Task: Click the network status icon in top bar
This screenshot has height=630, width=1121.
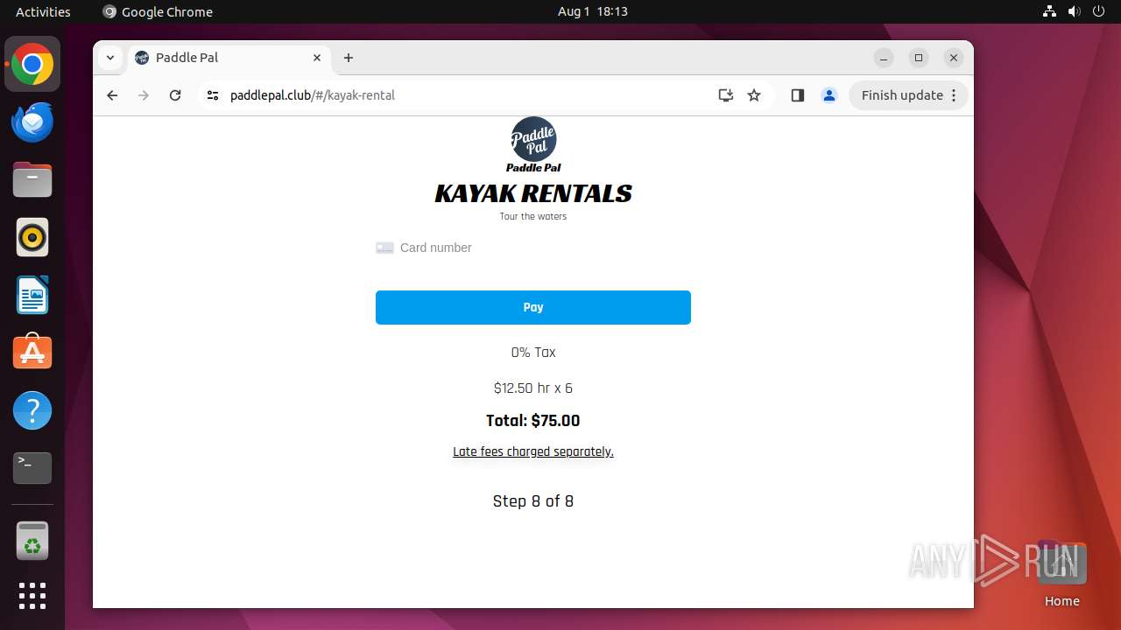Action: [1050, 11]
